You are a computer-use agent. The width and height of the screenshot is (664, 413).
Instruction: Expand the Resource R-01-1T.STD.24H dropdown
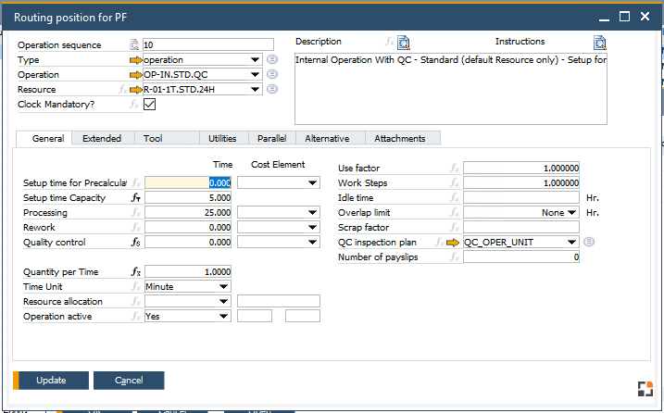click(255, 90)
